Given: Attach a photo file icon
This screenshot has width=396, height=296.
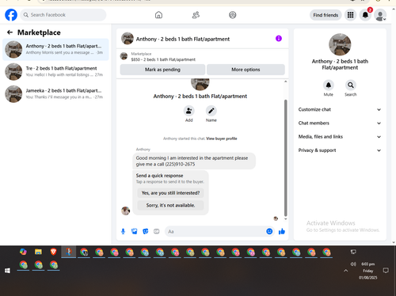Looking at the screenshot, I should point(135,231).
